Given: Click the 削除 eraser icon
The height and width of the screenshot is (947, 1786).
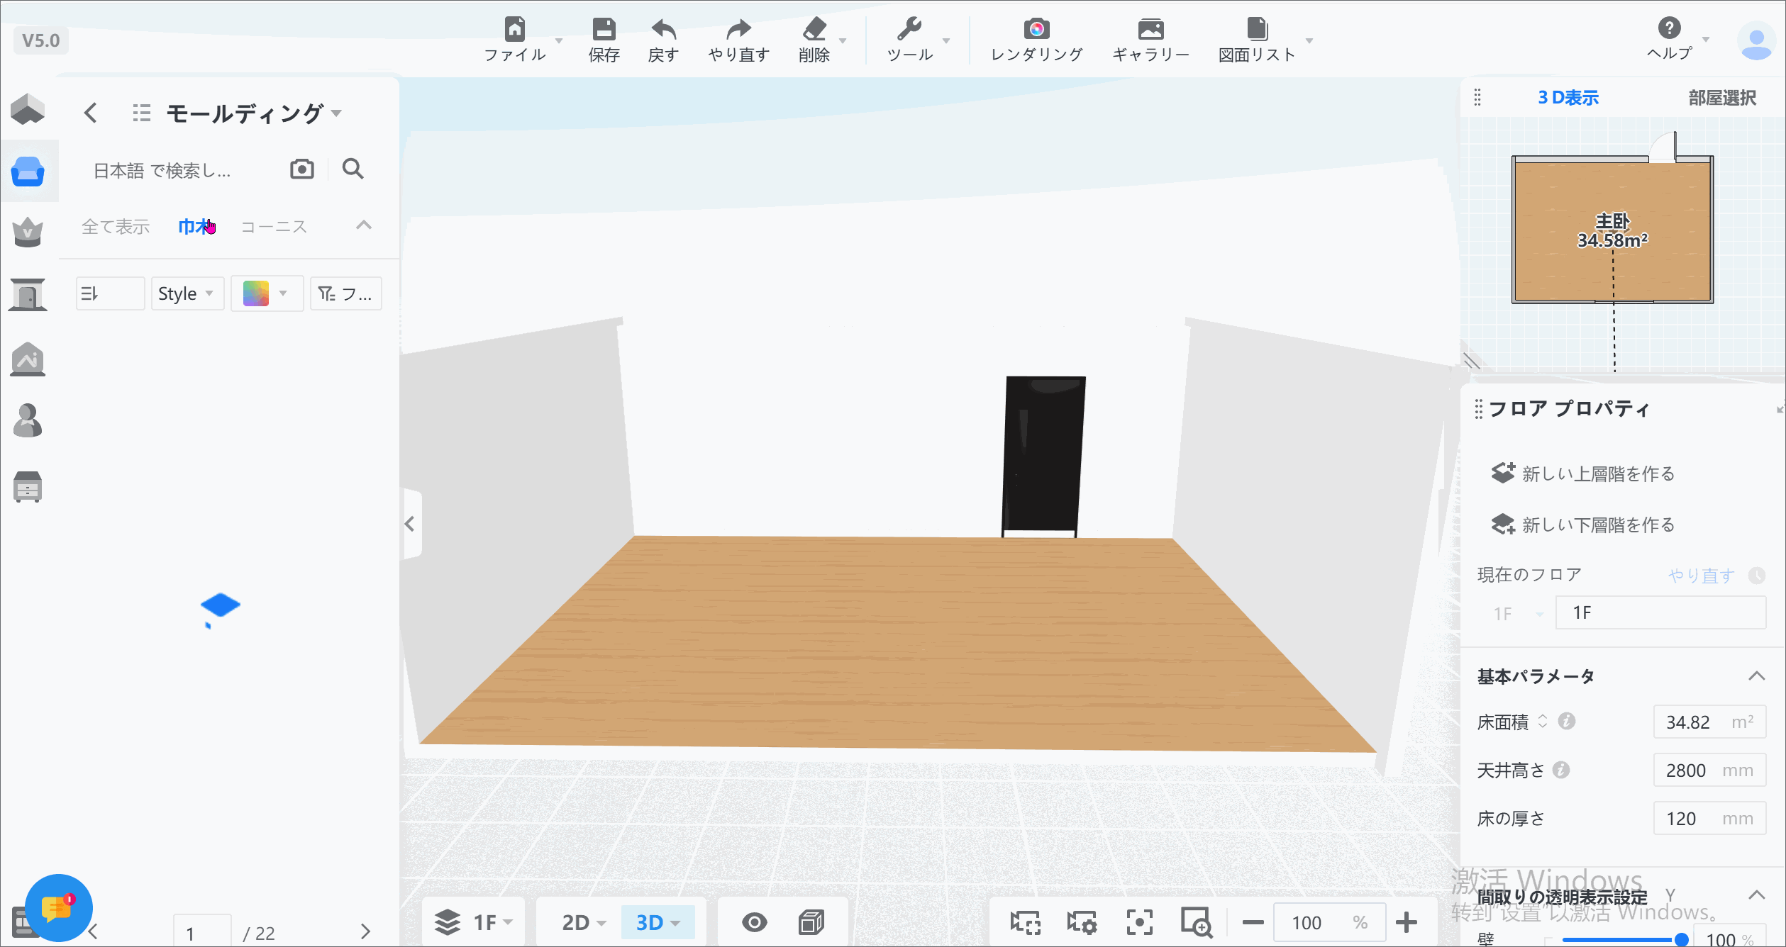Looking at the screenshot, I should click(814, 29).
